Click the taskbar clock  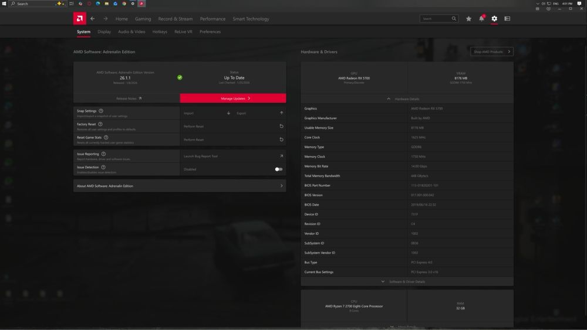[567, 4]
